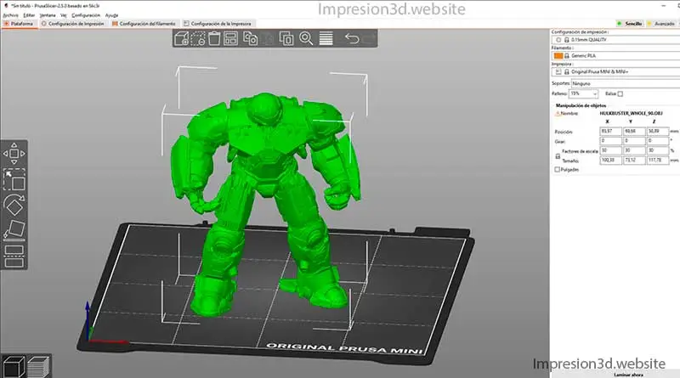Click the Girar Z input field
Viewport: 680px width, 378px height.
(x=658, y=141)
